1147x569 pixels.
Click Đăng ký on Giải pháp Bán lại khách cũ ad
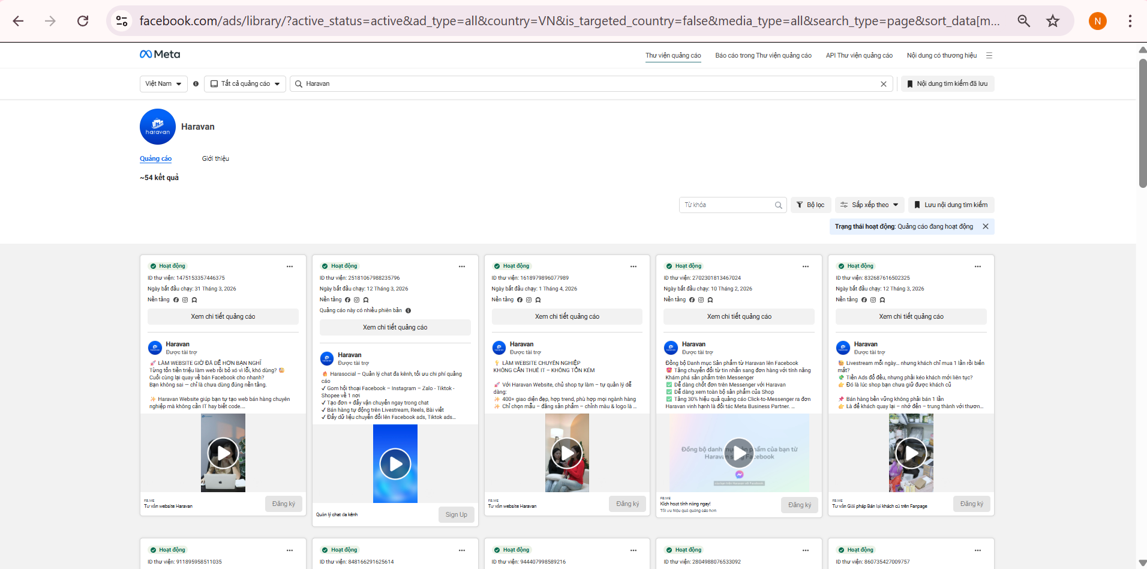(x=972, y=504)
